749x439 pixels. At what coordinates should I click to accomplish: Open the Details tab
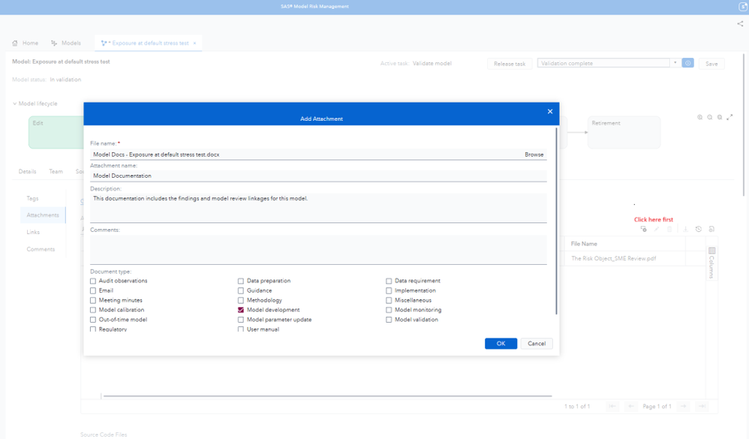[27, 172]
